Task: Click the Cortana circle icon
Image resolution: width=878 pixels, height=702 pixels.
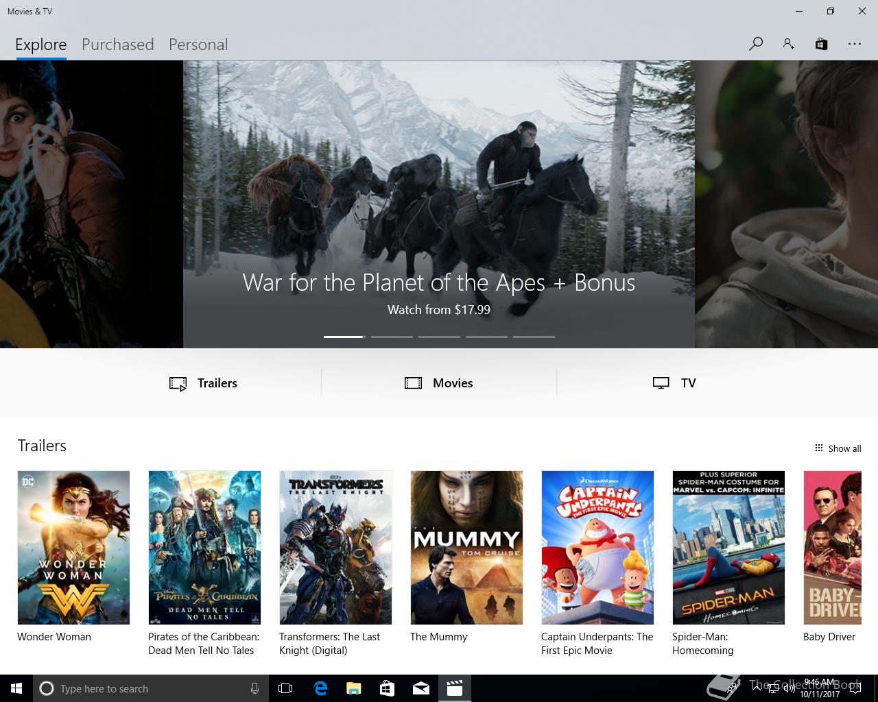Action: (x=47, y=688)
